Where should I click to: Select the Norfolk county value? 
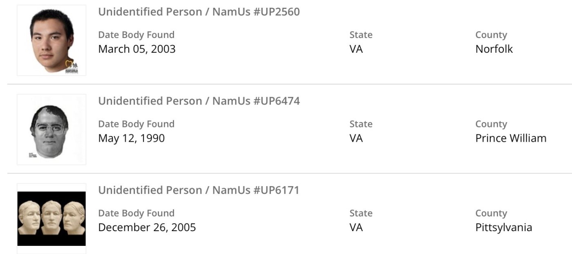(x=494, y=49)
